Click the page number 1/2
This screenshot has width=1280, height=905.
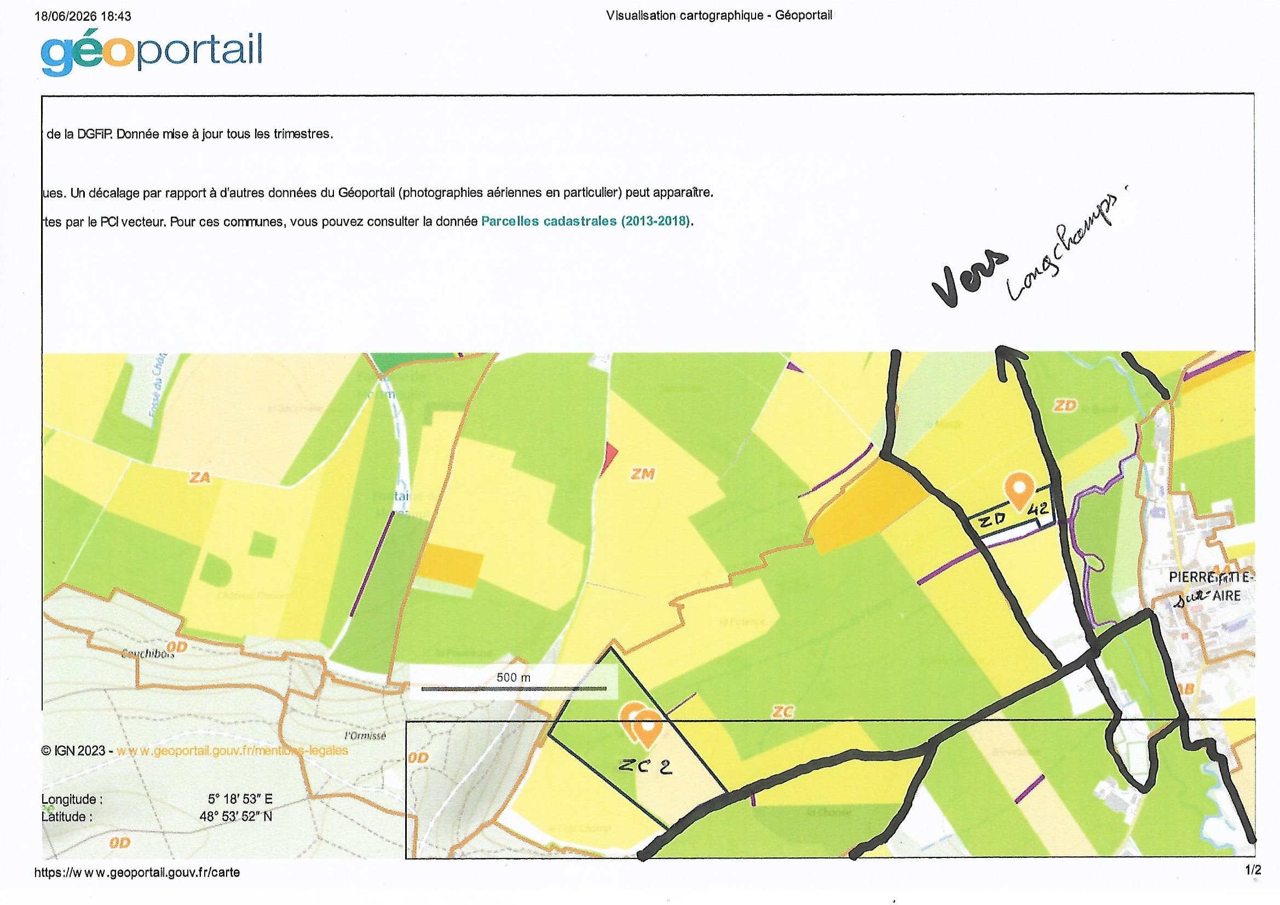click(1253, 870)
